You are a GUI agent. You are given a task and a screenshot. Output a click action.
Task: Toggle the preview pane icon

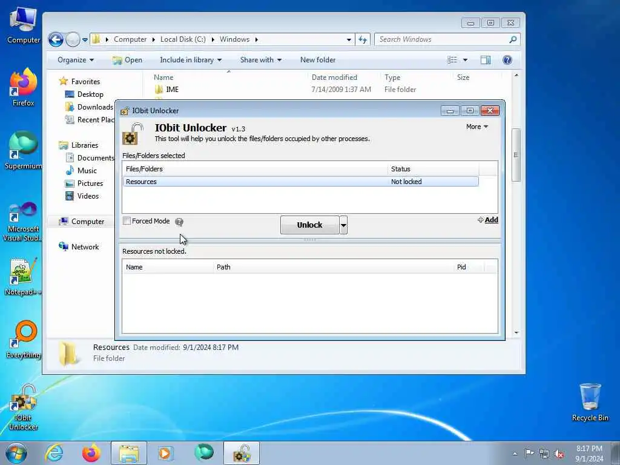tap(485, 60)
